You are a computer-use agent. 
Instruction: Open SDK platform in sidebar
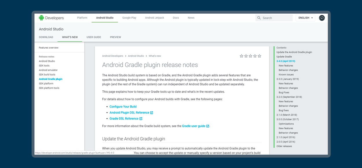pyautogui.click(x=46, y=84)
